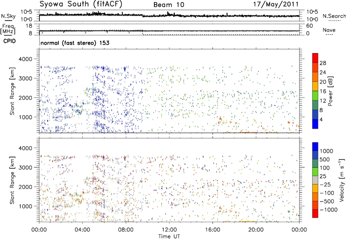
Task: Click the '18' frequency axis tick label
Action: 29,26
